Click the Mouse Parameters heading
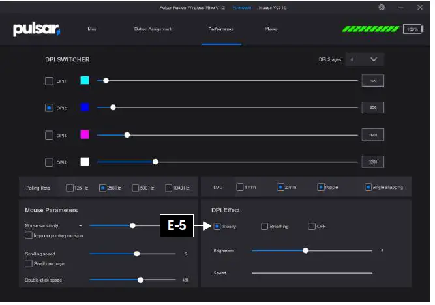 [52, 210]
